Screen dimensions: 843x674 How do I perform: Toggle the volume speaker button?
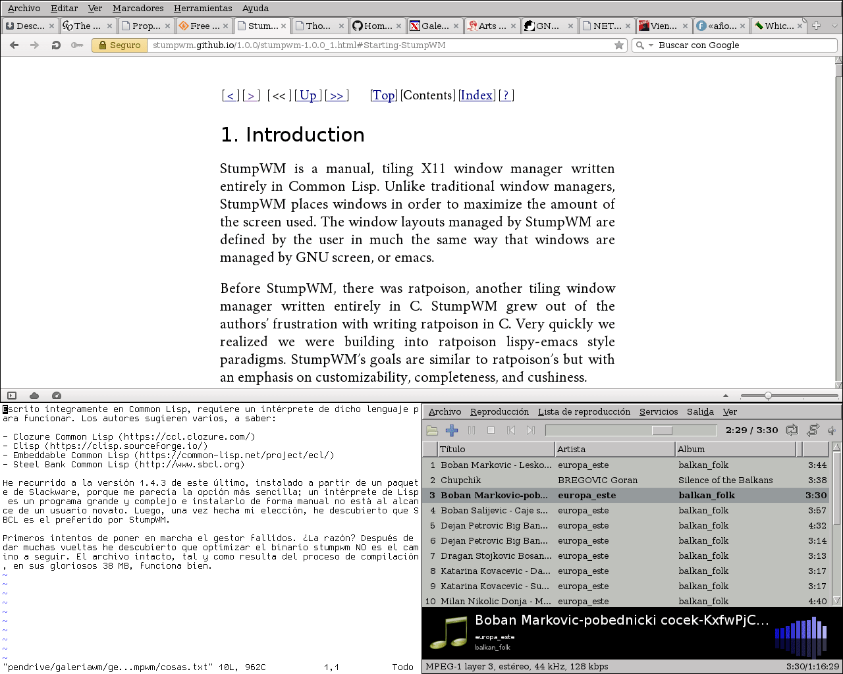pyautogui.click(x=832, y=430)
